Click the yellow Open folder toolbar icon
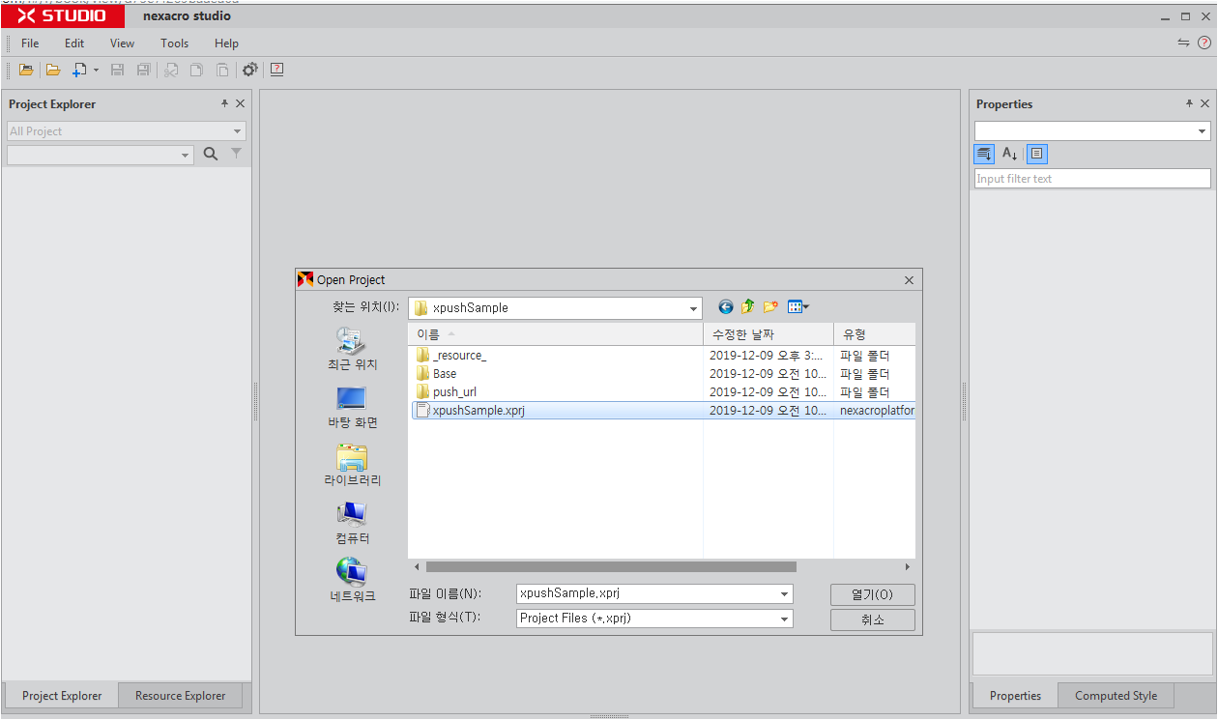 pyautogui.click(x=53, y=70)
